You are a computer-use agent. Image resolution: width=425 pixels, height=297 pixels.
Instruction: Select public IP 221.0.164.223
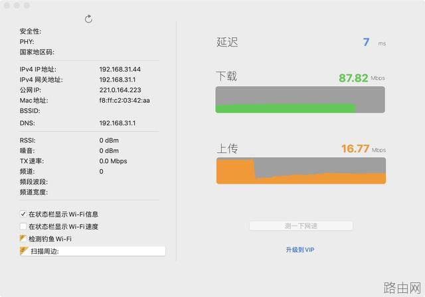[x=120, y=89]
